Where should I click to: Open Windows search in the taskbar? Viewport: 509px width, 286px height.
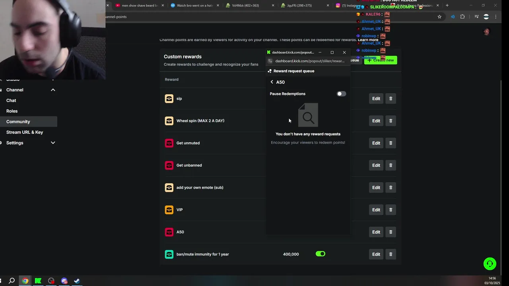(12, 281)
